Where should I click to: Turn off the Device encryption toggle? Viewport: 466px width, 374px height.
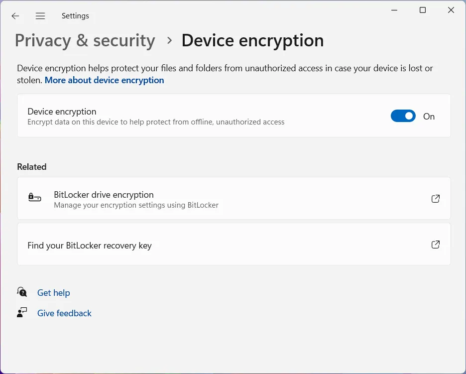(403, 116)
